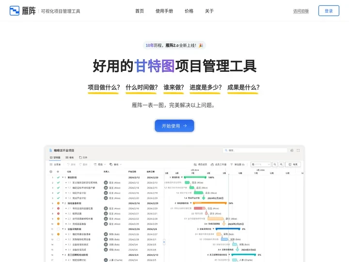Click the orange 24% summary bar
Screen dimensions: 349x262
[210, 203]
